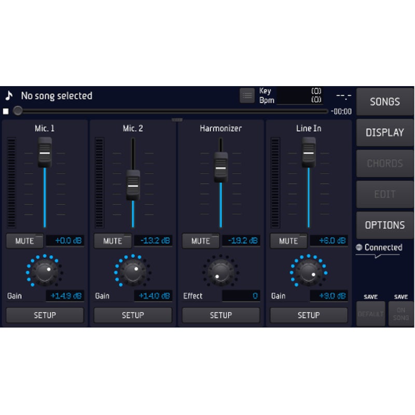Open the DISPLAY menu
Screen dimensions: 415x415
tap(385, 132)
